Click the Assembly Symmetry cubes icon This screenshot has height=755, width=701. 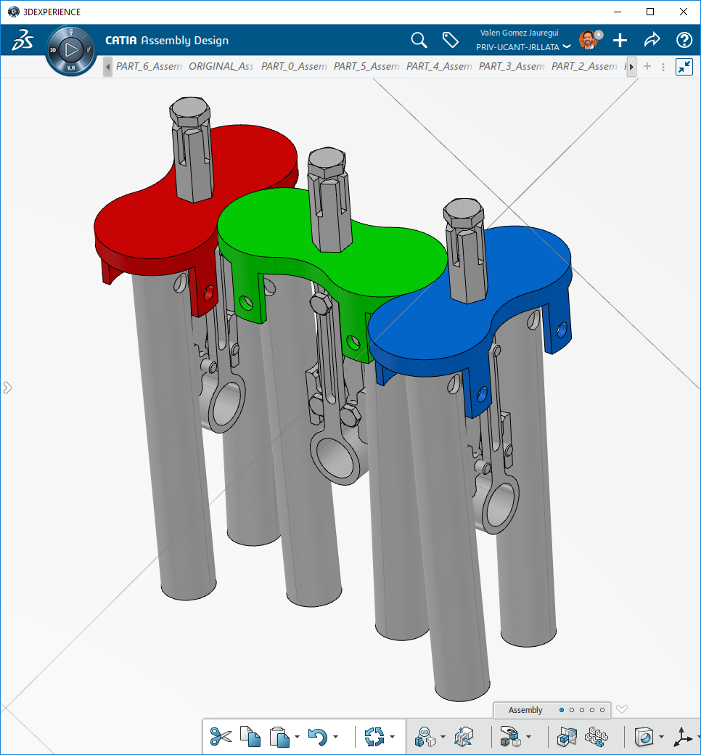pos(567,737)
